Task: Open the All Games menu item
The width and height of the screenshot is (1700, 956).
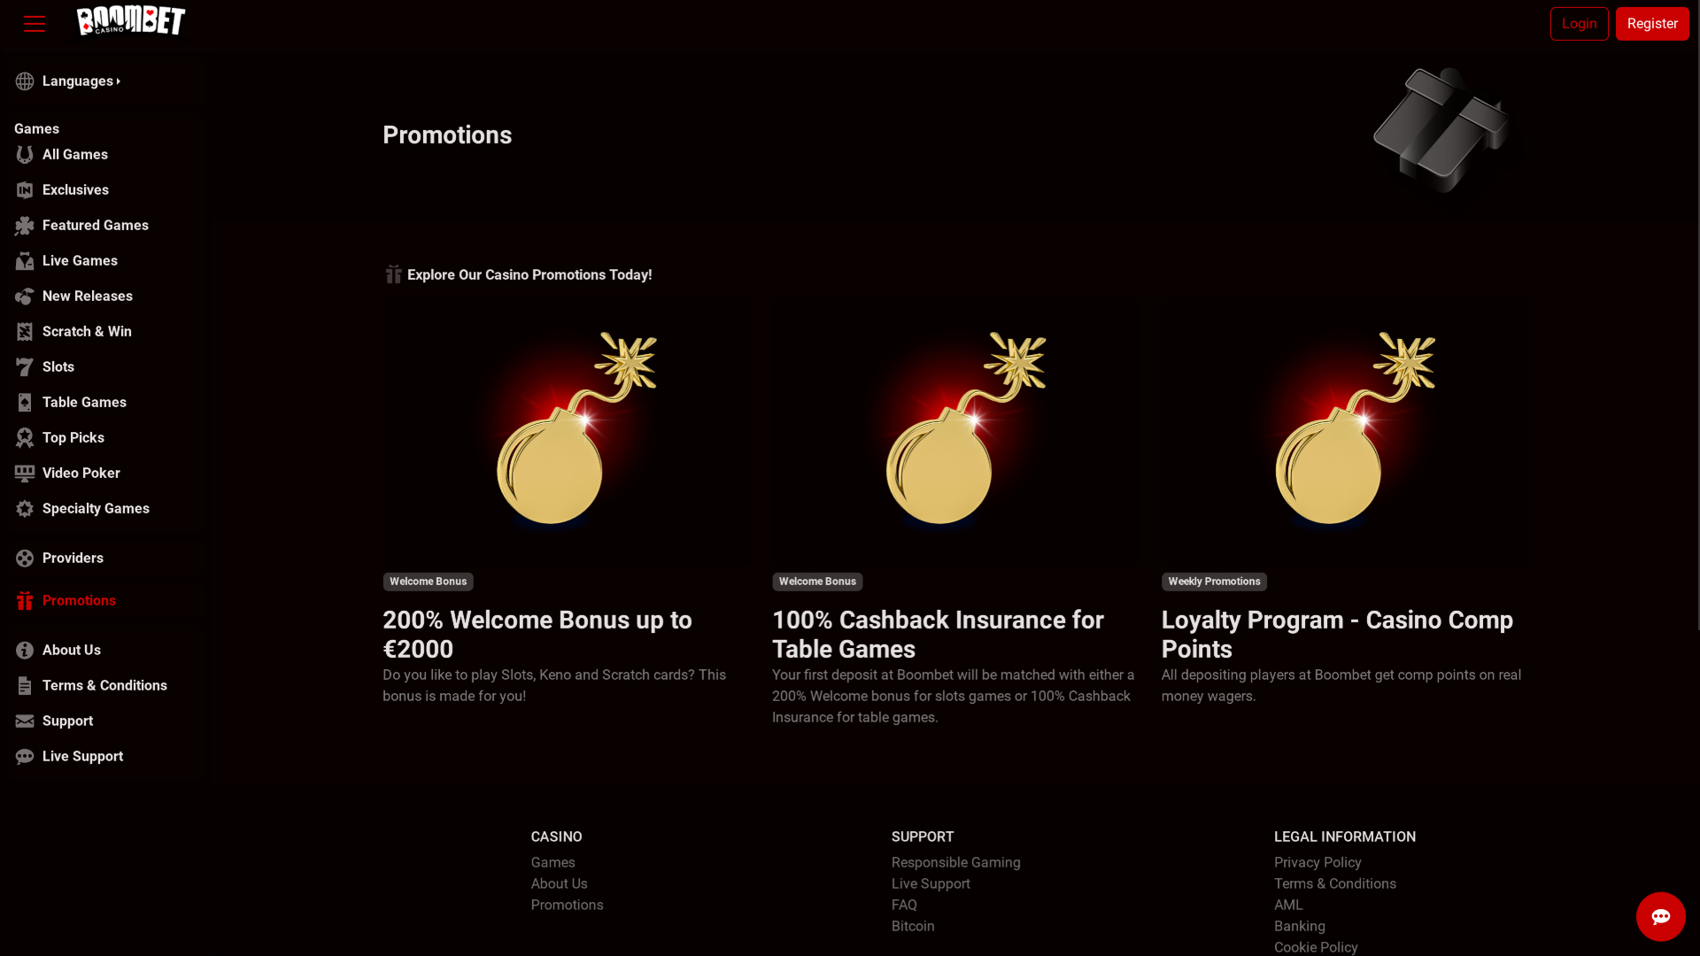Action: click(x=75, y=155)
